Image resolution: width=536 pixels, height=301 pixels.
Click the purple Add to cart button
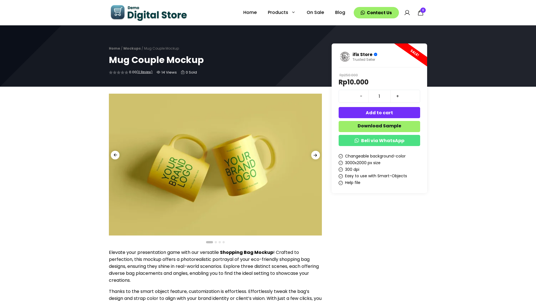(379, 113)
